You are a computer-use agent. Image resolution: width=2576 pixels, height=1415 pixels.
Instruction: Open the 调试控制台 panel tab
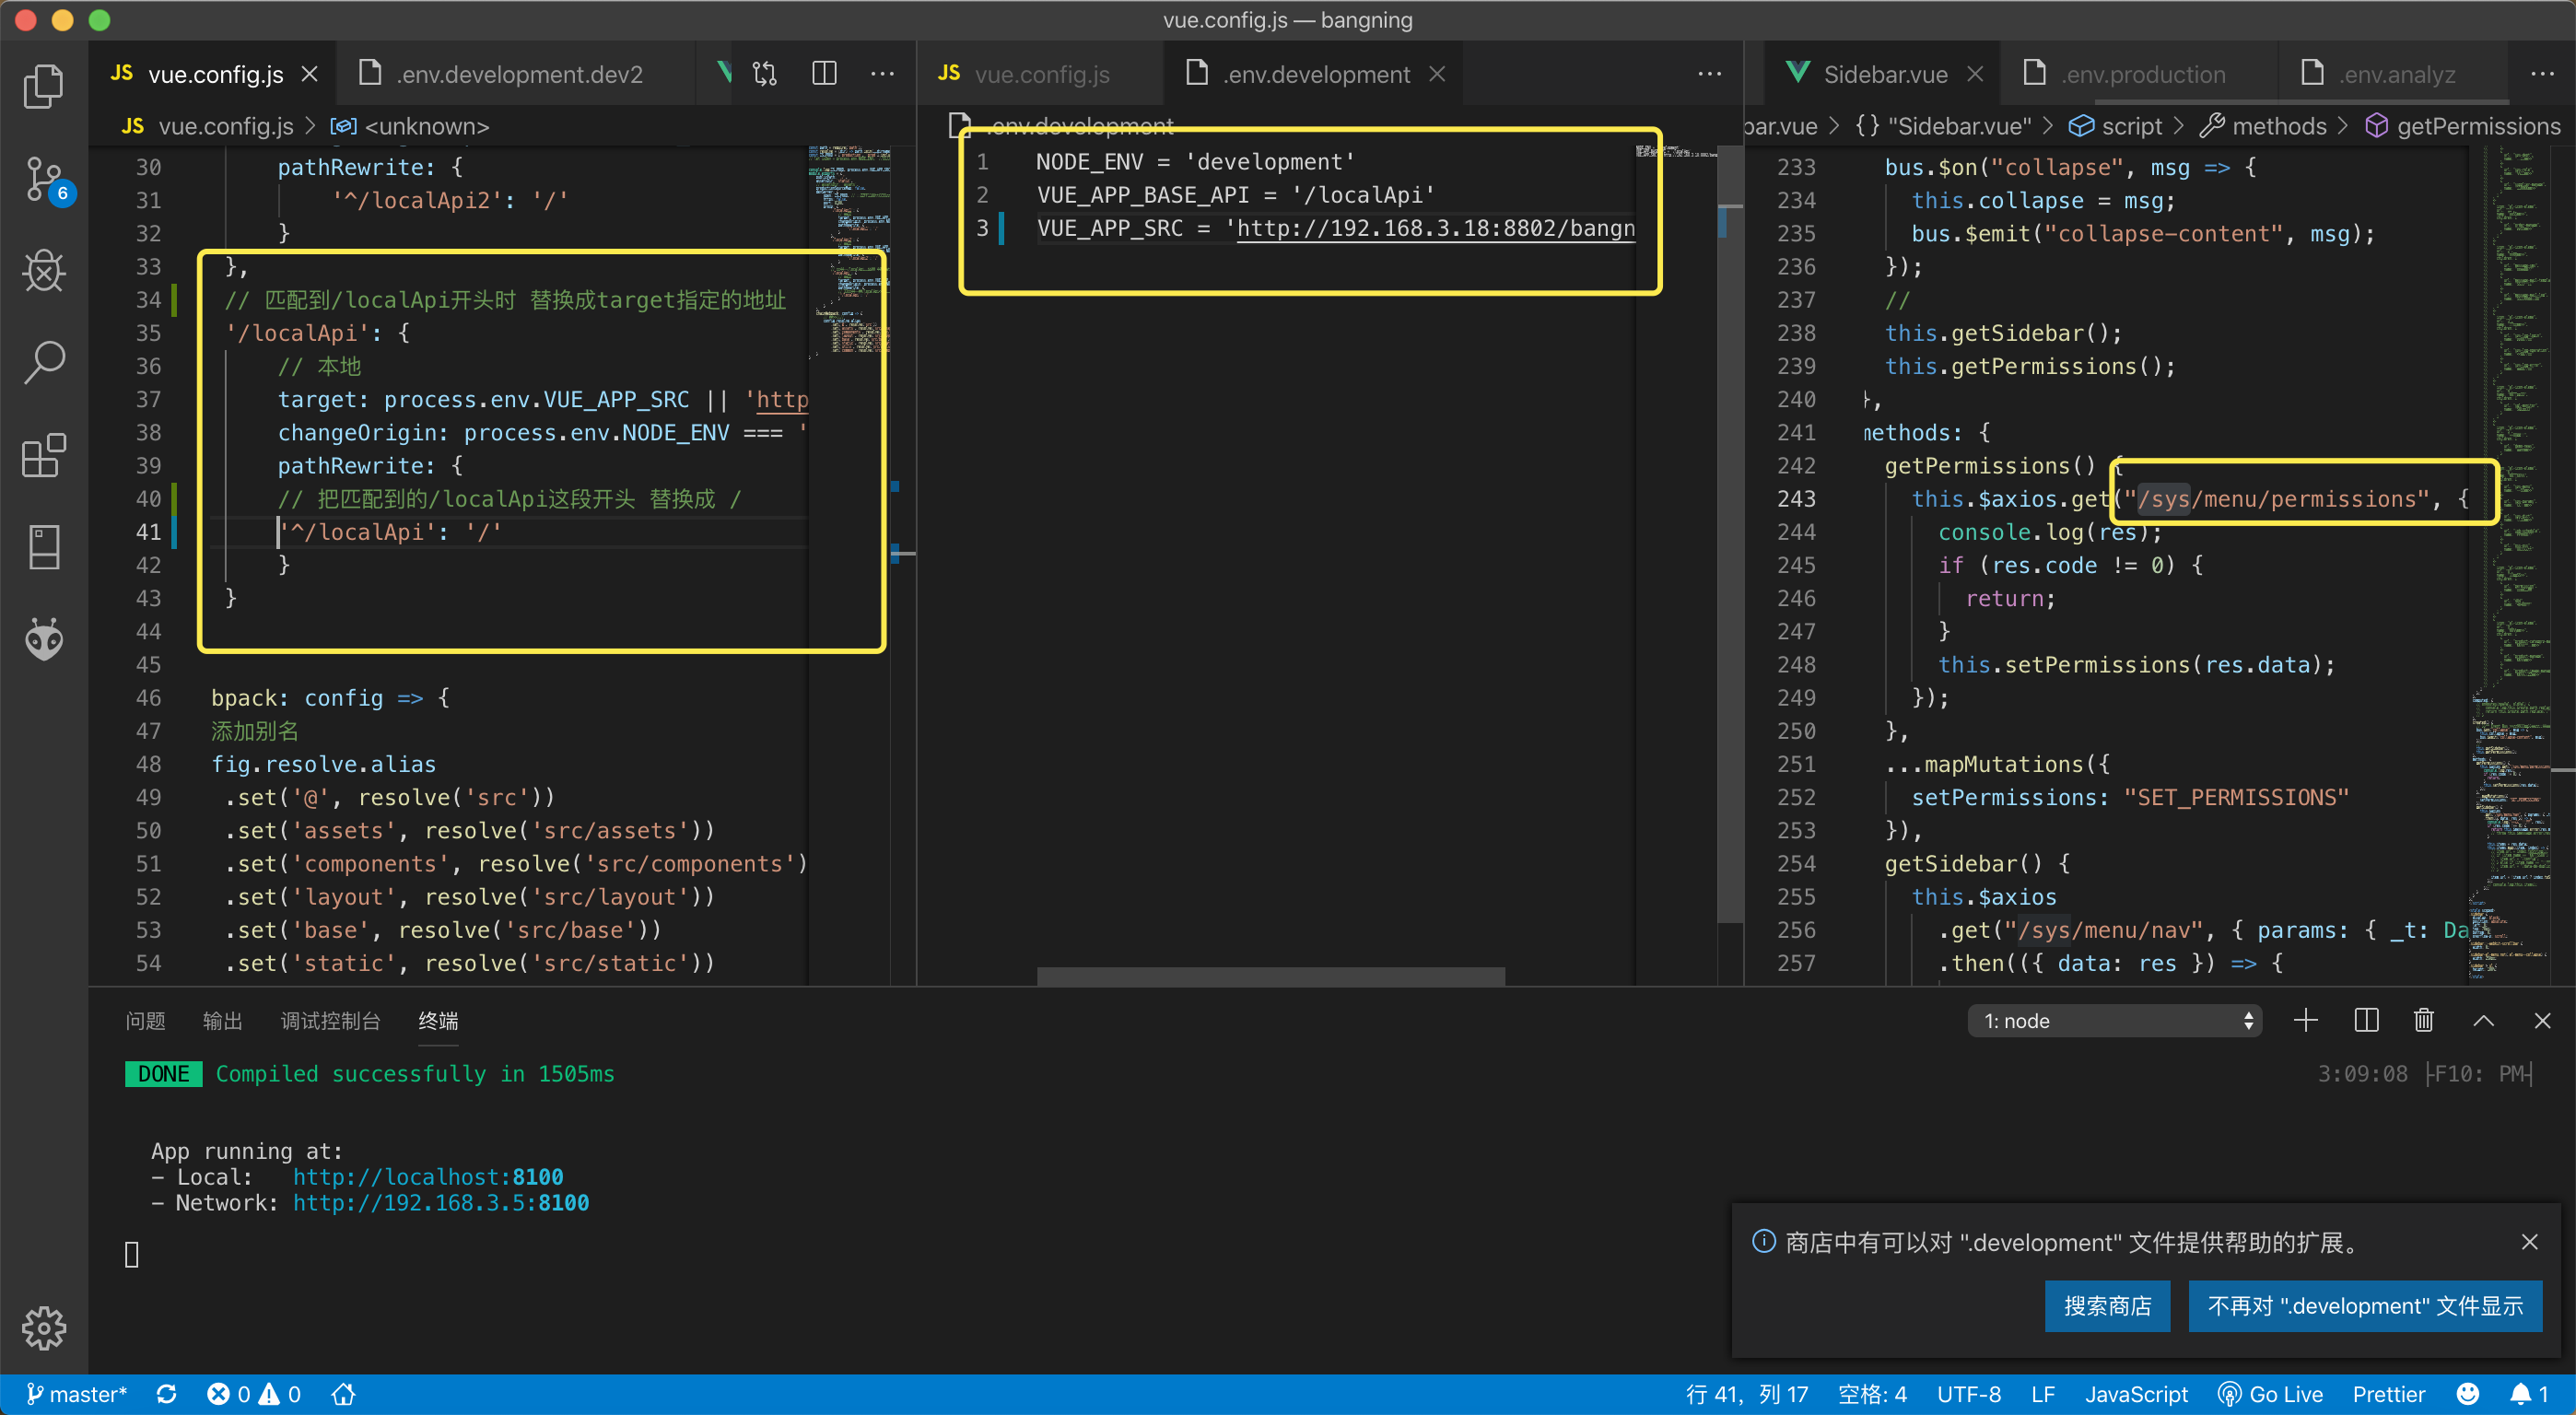330,1020
